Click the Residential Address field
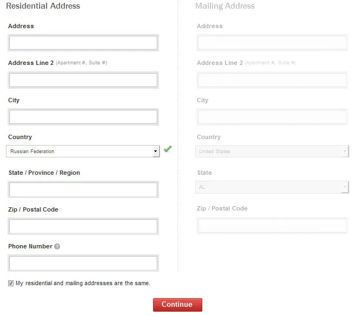Image resolution: width=357 pixels, height=316 pixels. (x=83, y=43)
